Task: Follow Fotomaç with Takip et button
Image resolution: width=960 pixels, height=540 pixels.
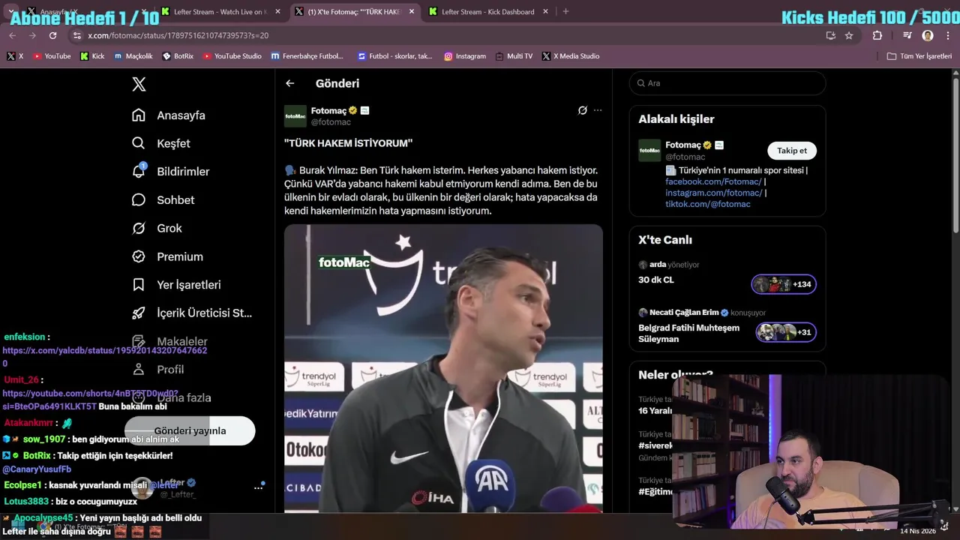Action: tap(792, 151)
